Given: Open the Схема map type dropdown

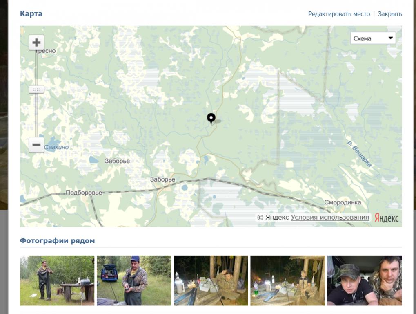Looking at the screenshot, I should click(373, 38).
